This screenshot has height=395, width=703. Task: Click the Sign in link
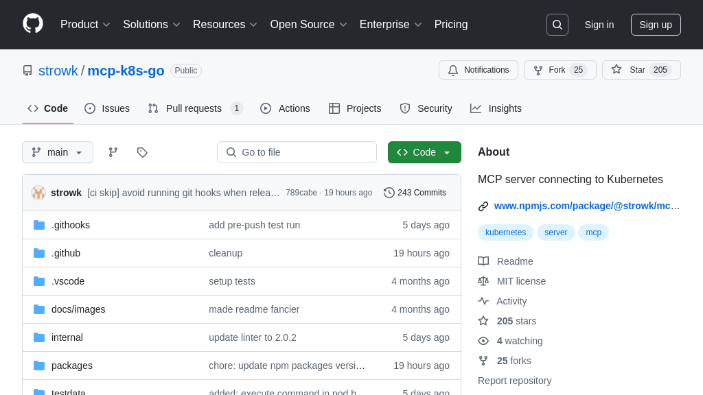click(x=599, y=25)
